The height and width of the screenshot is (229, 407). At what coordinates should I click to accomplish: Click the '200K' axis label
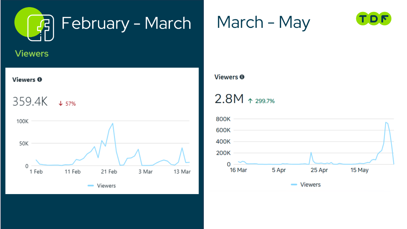223,153
